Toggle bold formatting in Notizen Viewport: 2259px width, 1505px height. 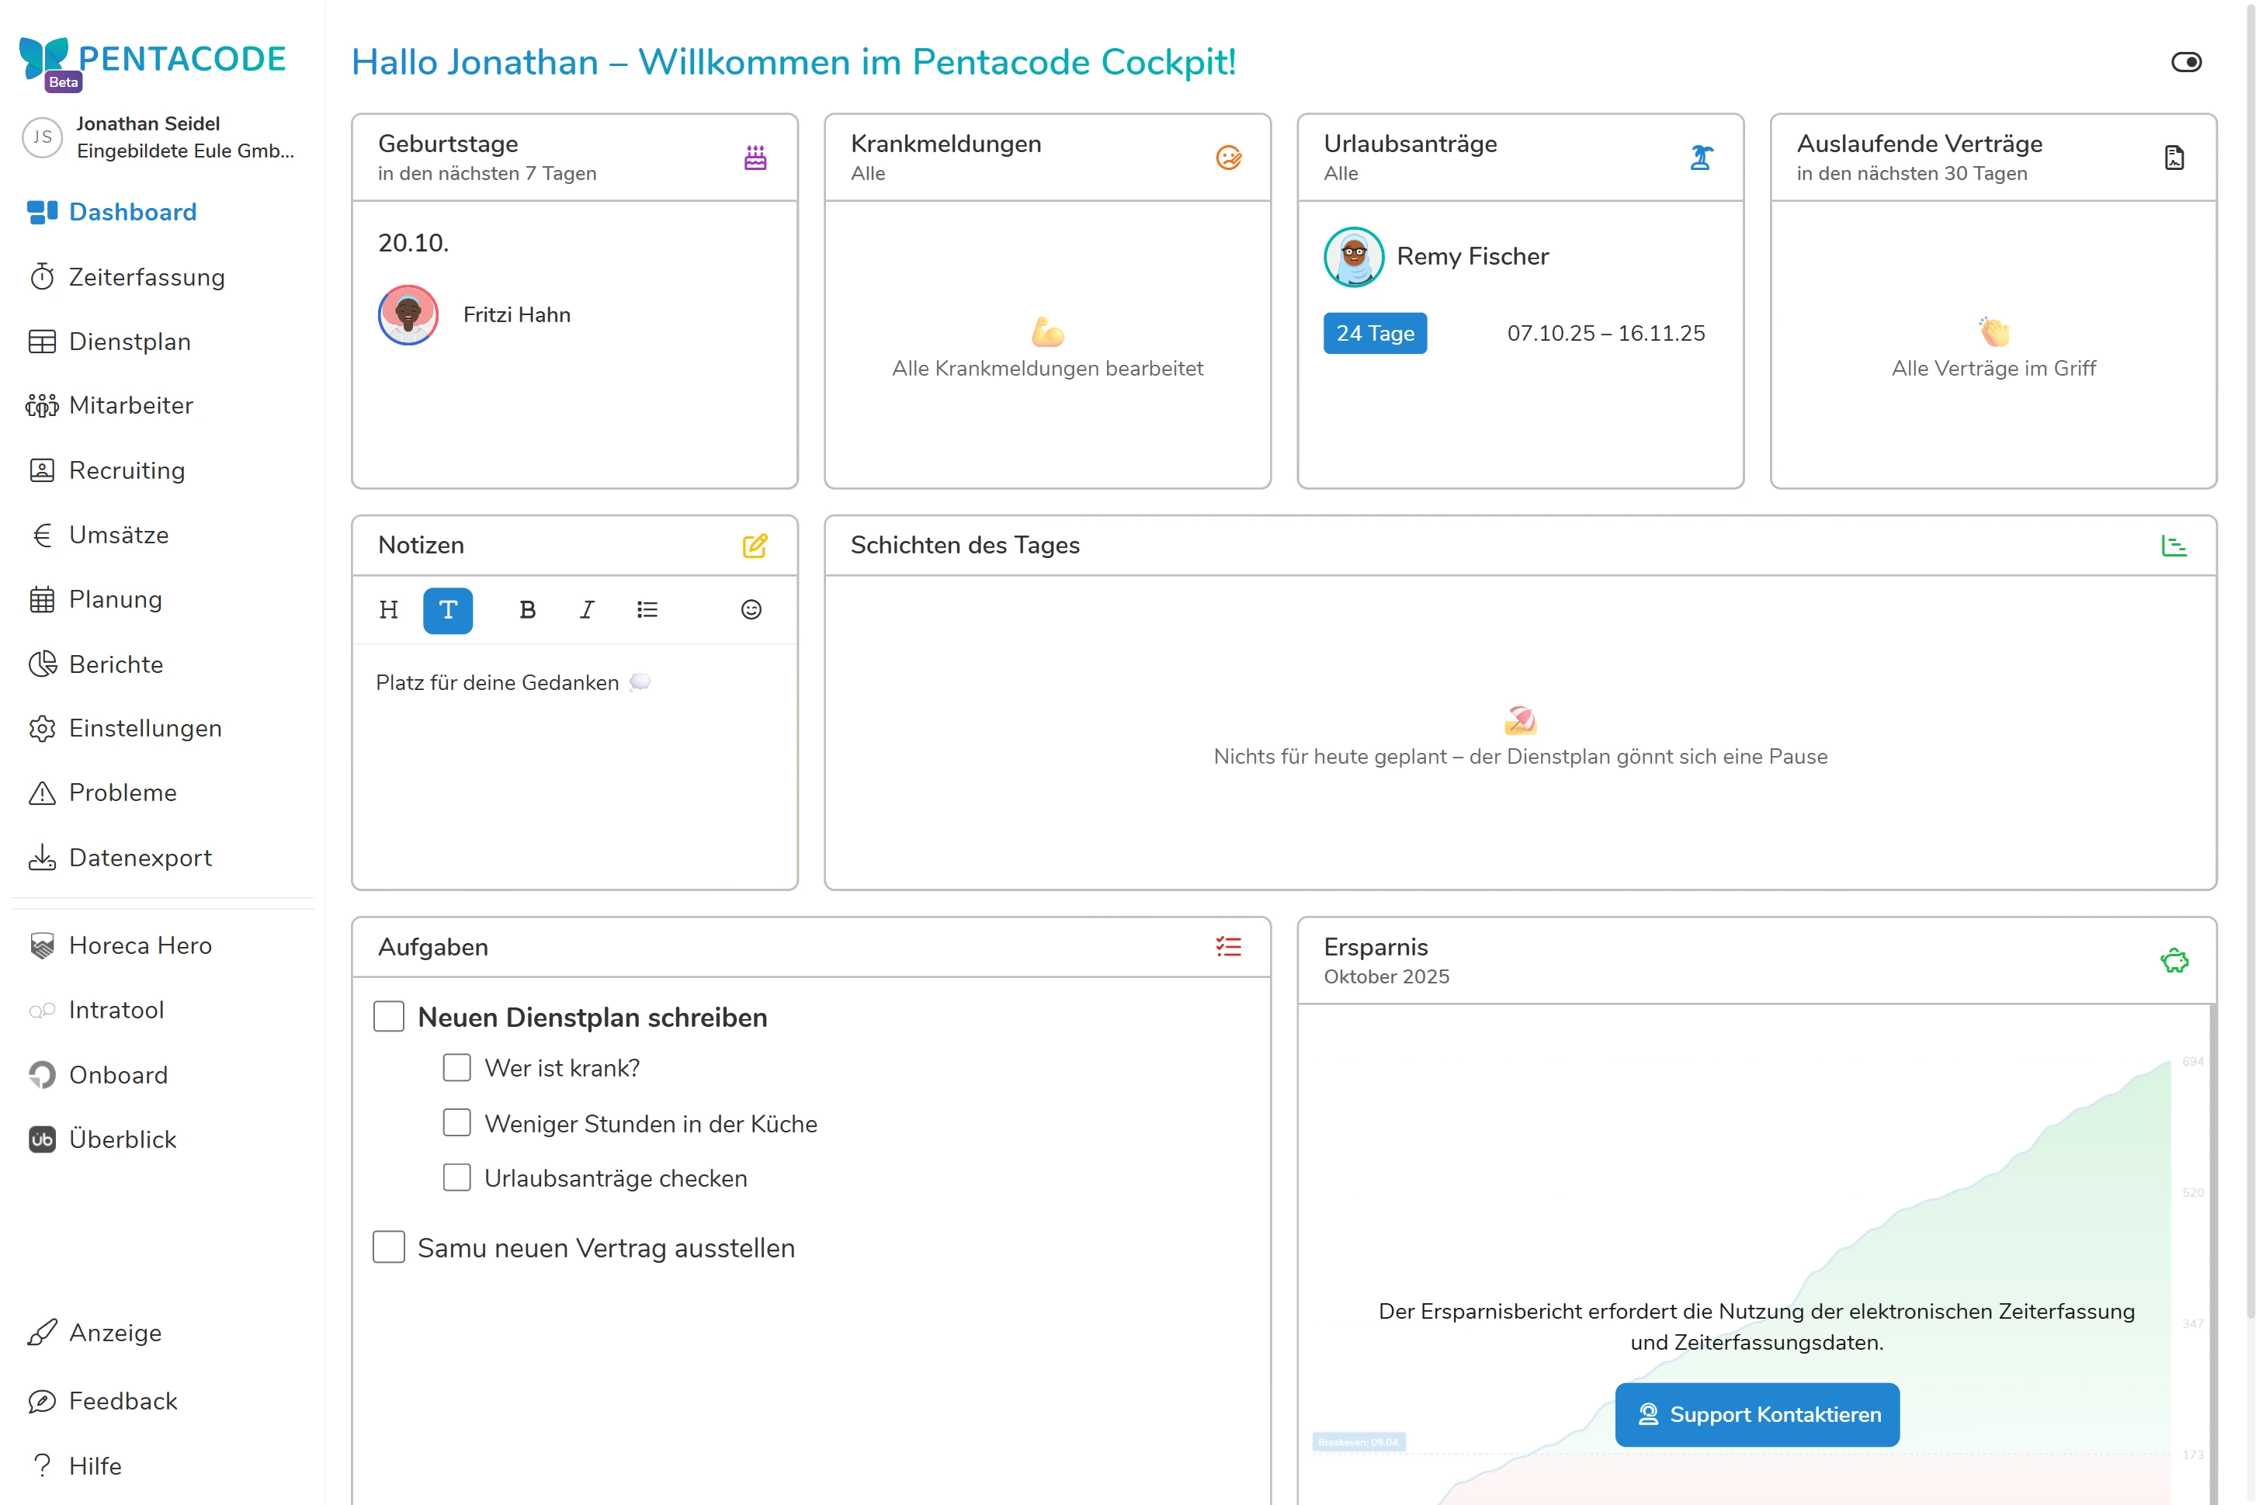pos(527,610)
